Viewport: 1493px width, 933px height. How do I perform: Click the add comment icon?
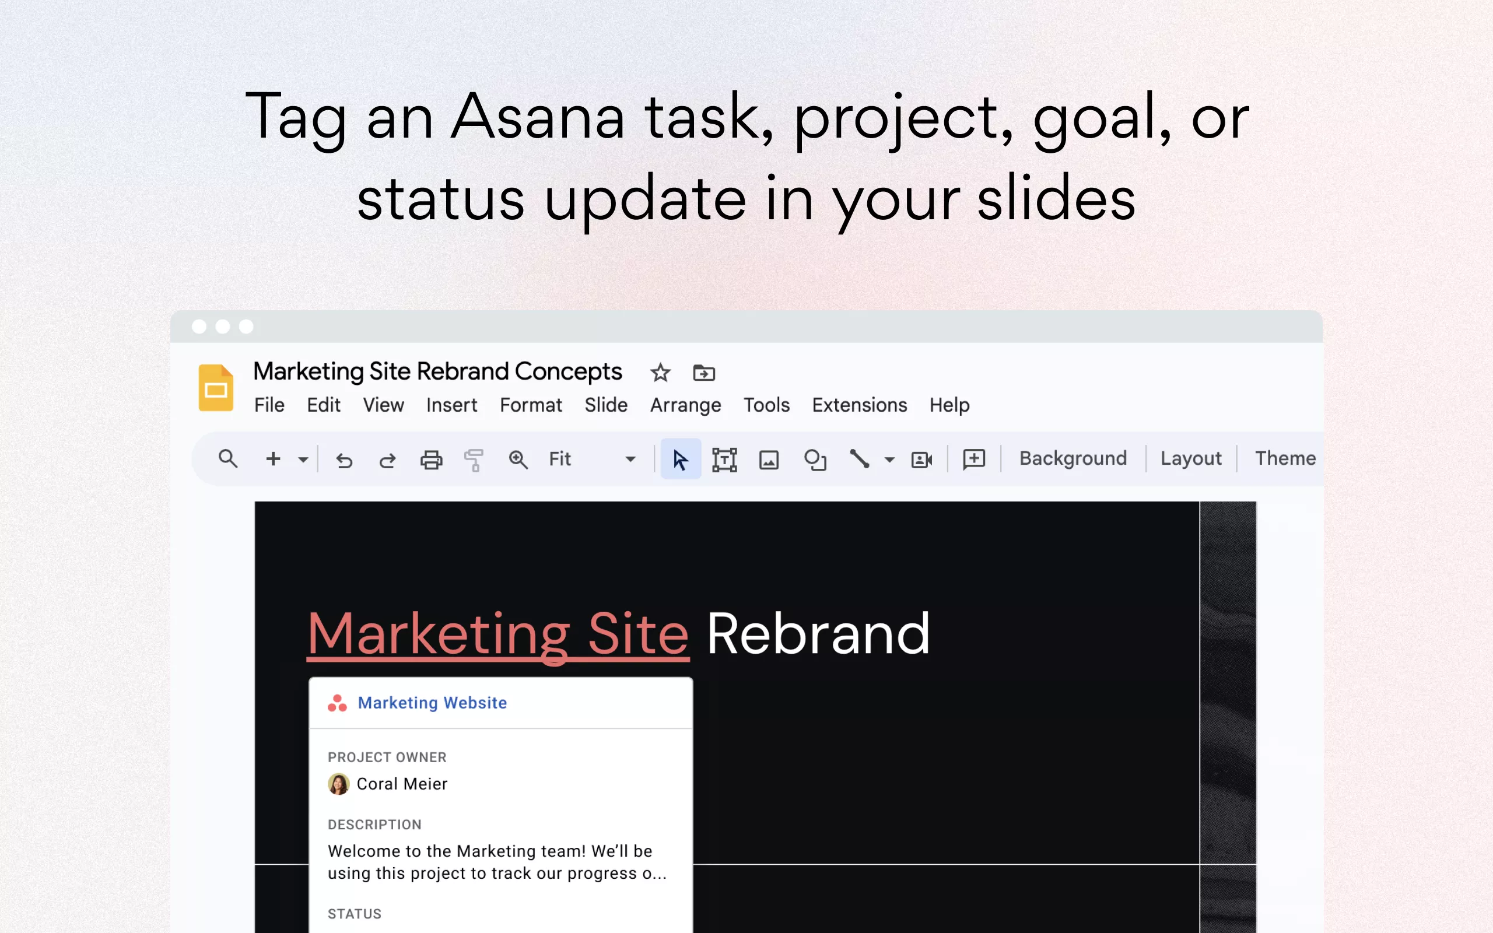973,459
